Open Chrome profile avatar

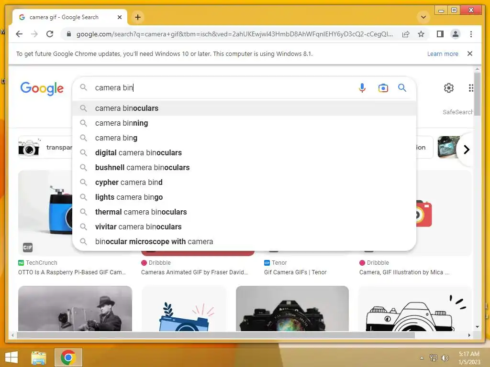(456, 34)
